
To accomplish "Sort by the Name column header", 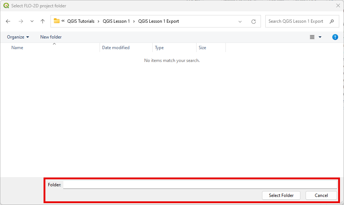I will (17, 48).
